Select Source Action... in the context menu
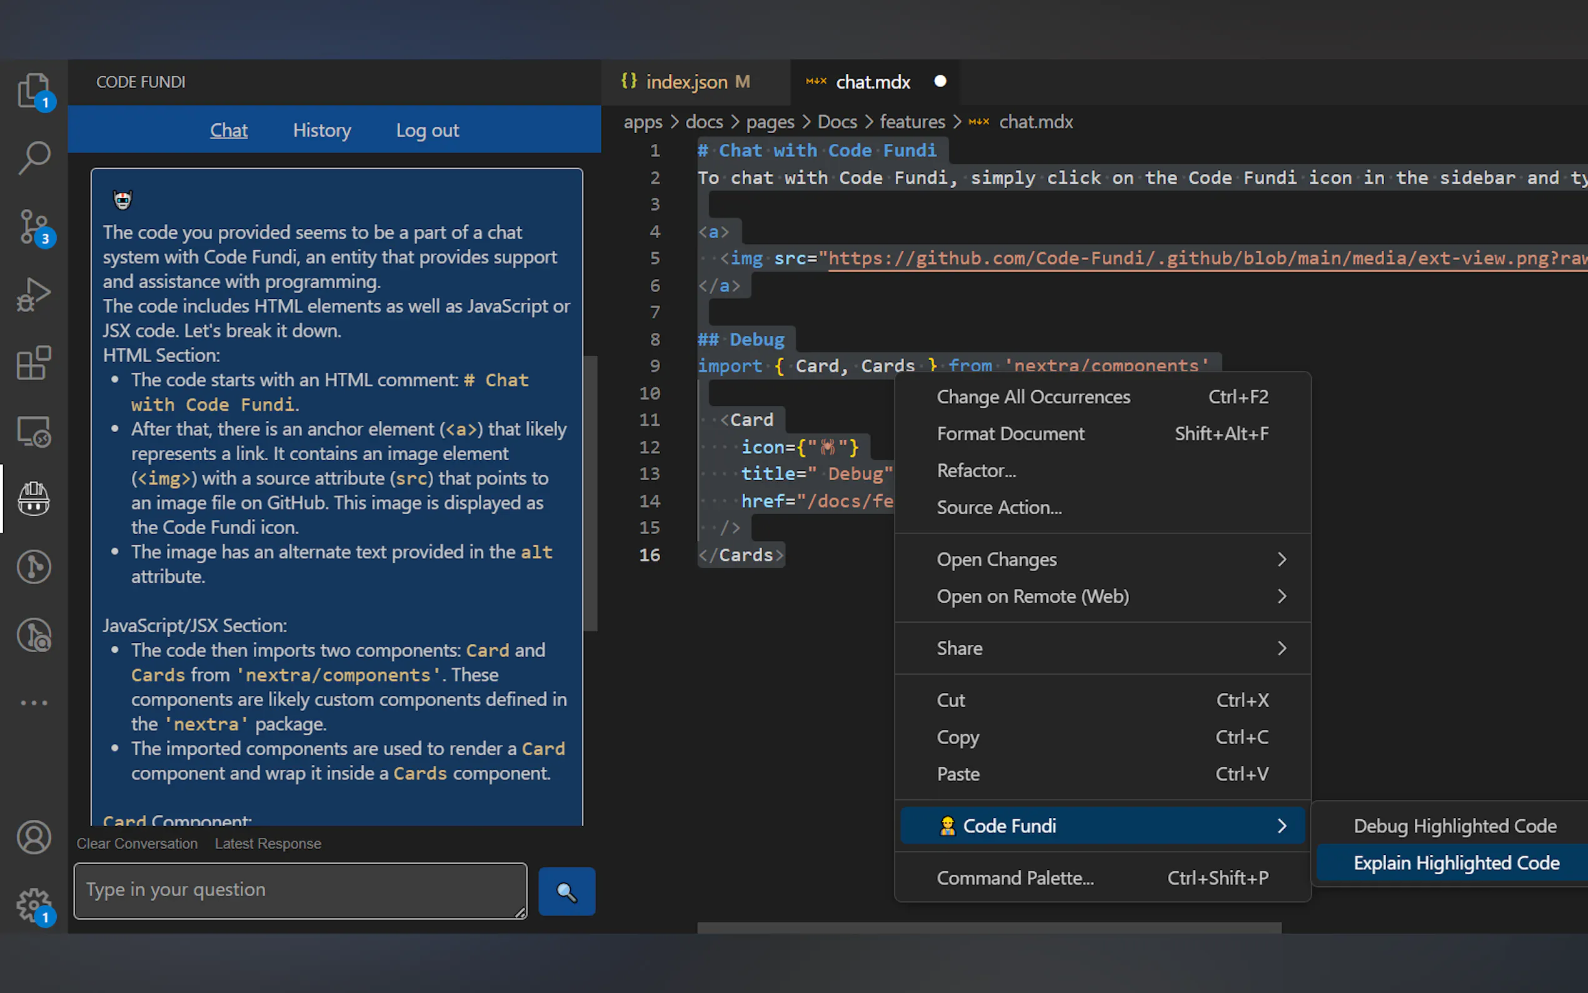The height and width of the screenshot is (993, 1588). click(1102, 507)
